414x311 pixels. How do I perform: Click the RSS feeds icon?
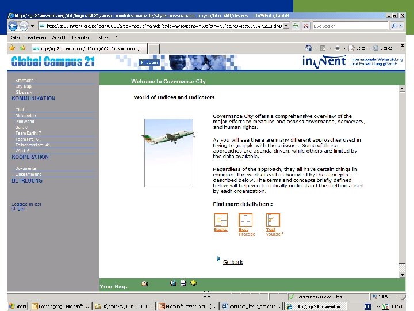(x=323, y=48)
